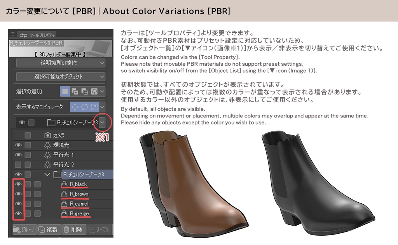The height and width of the screenshot is (245, 398).
Task: Toggle visibility of the R_brown object
Action: point(18,193)
